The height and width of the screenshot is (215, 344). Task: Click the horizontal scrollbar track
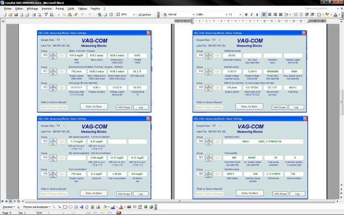pos(180,201)
